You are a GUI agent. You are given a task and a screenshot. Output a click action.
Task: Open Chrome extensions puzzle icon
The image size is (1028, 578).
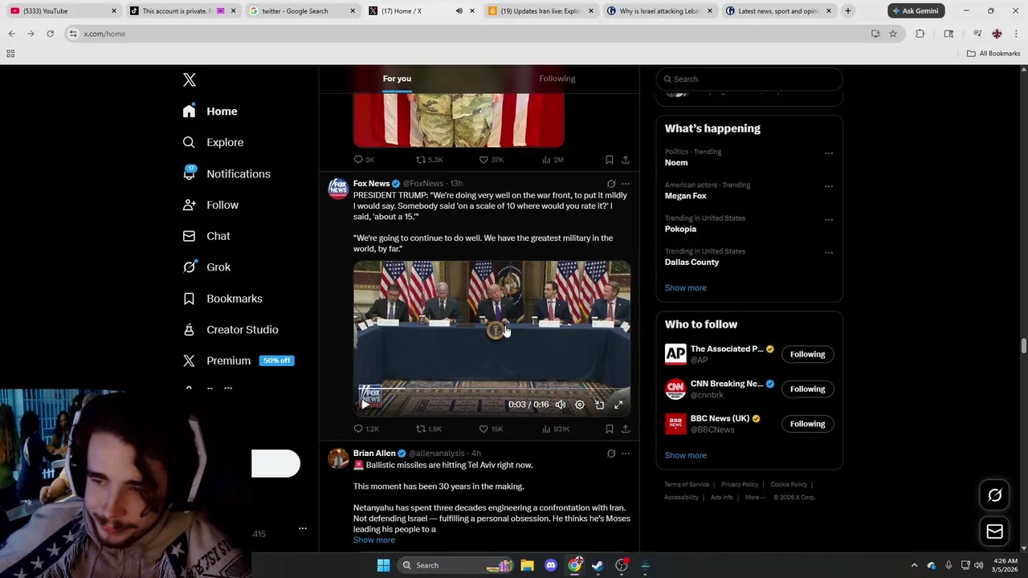[920, 34]
